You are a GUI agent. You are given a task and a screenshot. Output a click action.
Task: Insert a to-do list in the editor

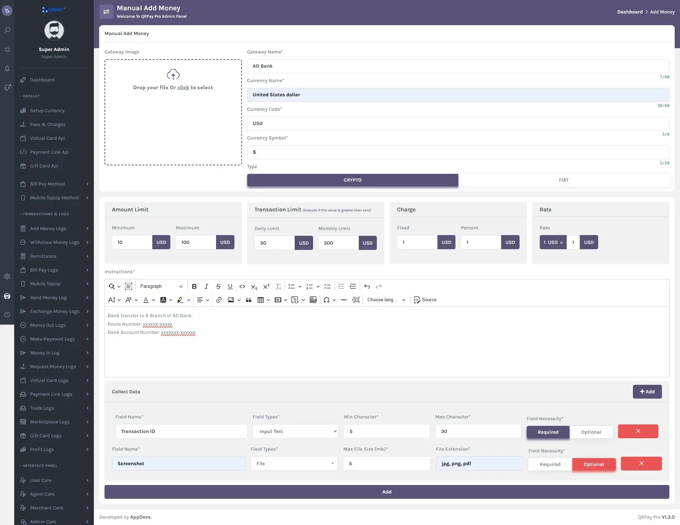click(327, 286)
